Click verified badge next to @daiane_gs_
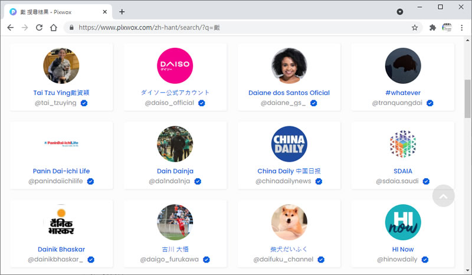The image size is (472, 275). point(313,103)
